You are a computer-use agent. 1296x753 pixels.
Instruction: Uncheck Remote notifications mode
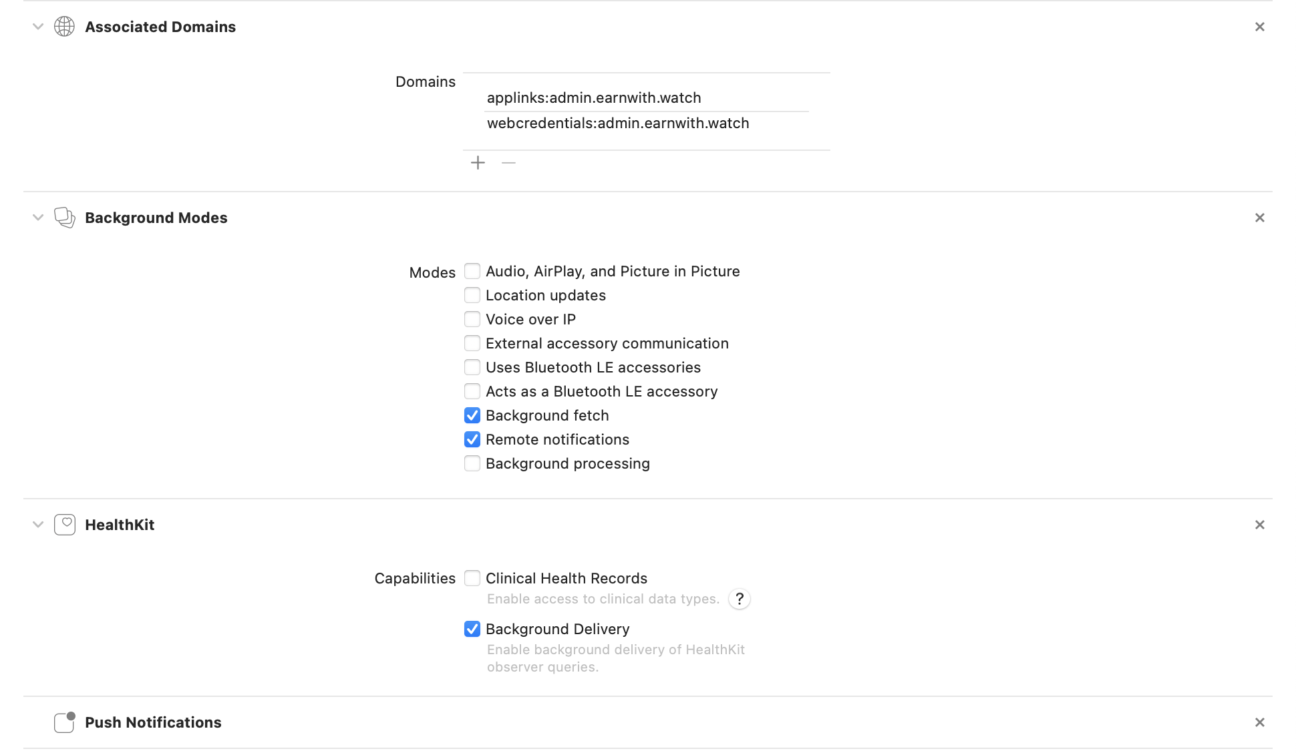472,439
